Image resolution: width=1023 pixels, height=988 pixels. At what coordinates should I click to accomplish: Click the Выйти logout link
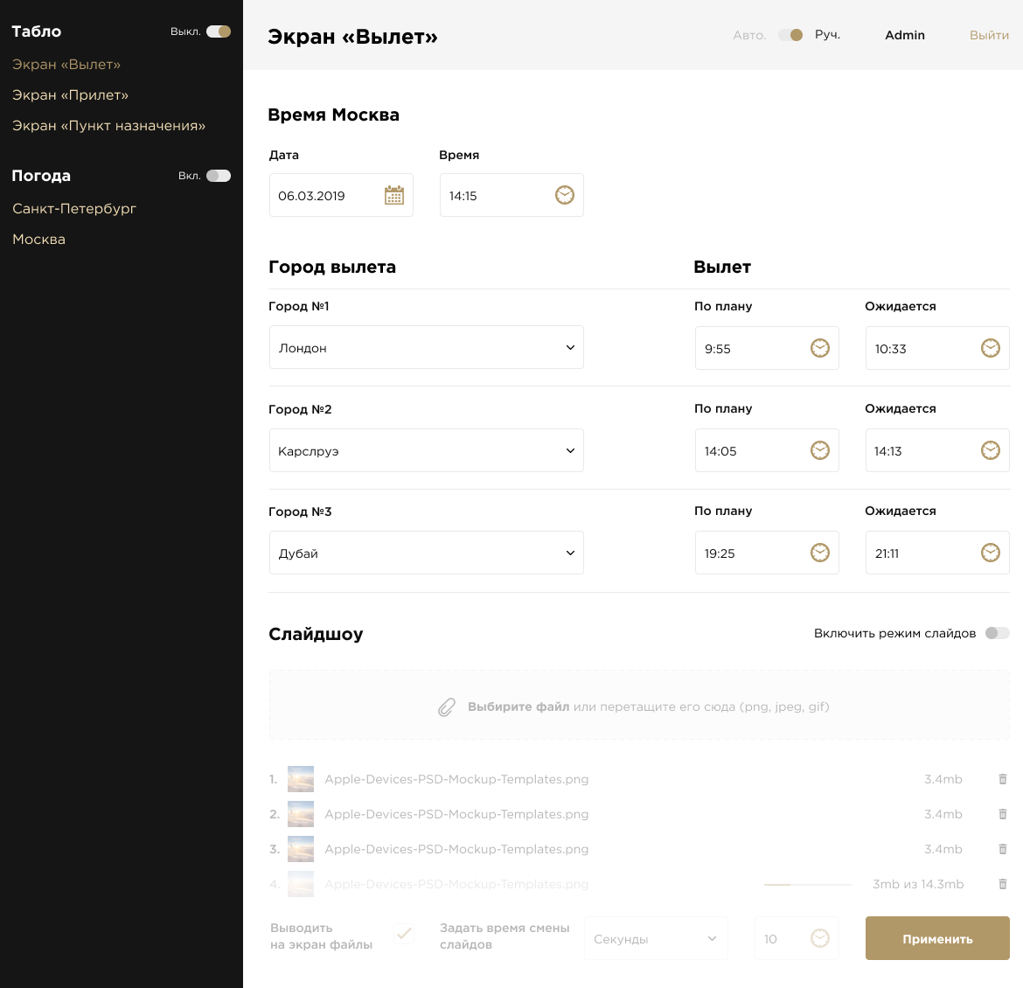pyautogui.click(x=989, y=36)
